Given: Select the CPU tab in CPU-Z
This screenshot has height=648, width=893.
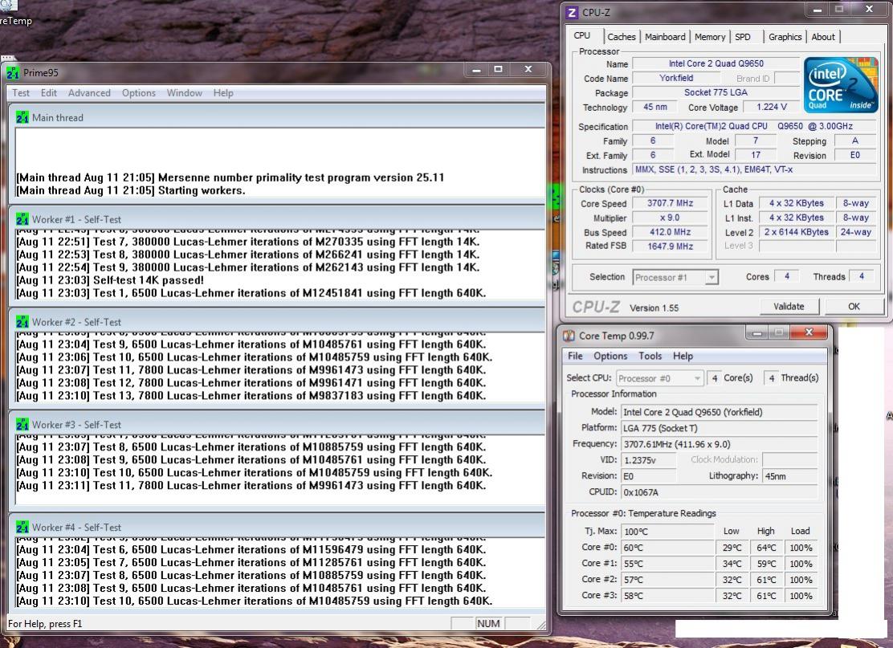Looking at the screenshot, I should pos(582,35).
